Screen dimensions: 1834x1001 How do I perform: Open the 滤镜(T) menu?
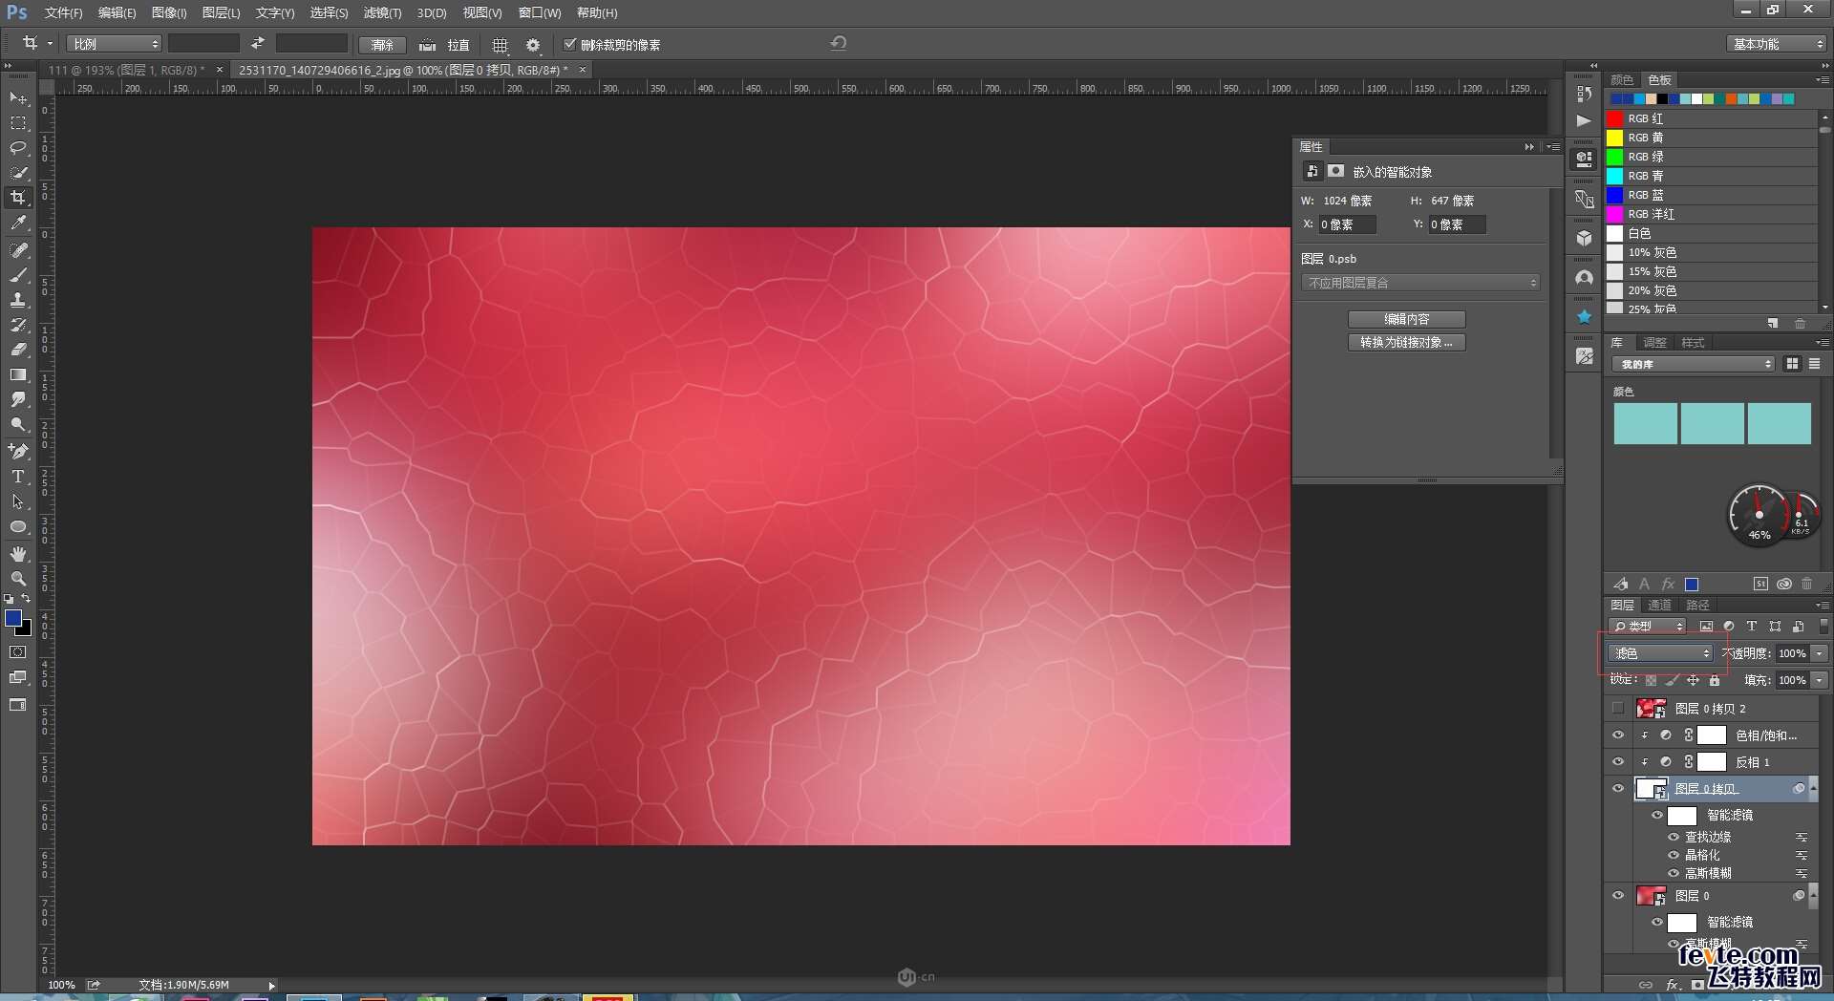tap(382, 12)
